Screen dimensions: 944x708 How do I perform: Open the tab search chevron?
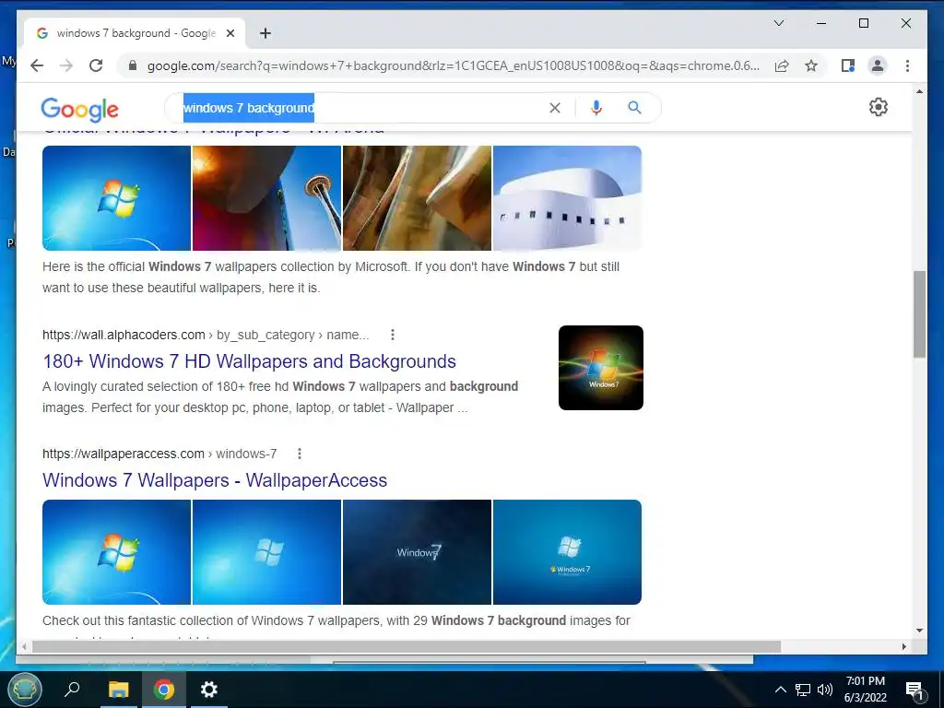coord(778,23)
